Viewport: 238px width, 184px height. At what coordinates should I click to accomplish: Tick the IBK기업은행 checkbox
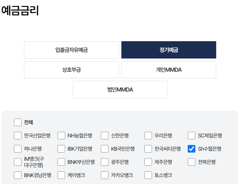pos(61,149)
